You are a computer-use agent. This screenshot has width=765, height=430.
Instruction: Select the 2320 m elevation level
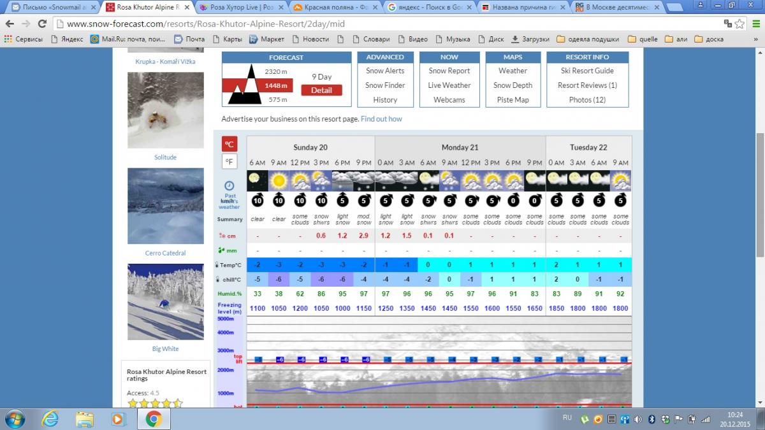point(276,71)
